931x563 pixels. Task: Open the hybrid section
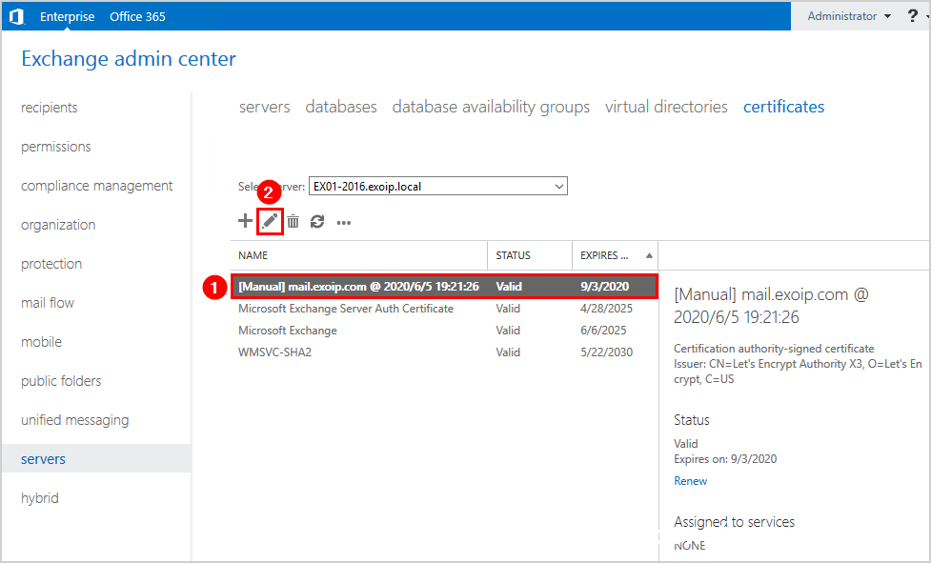pos(40,497)
